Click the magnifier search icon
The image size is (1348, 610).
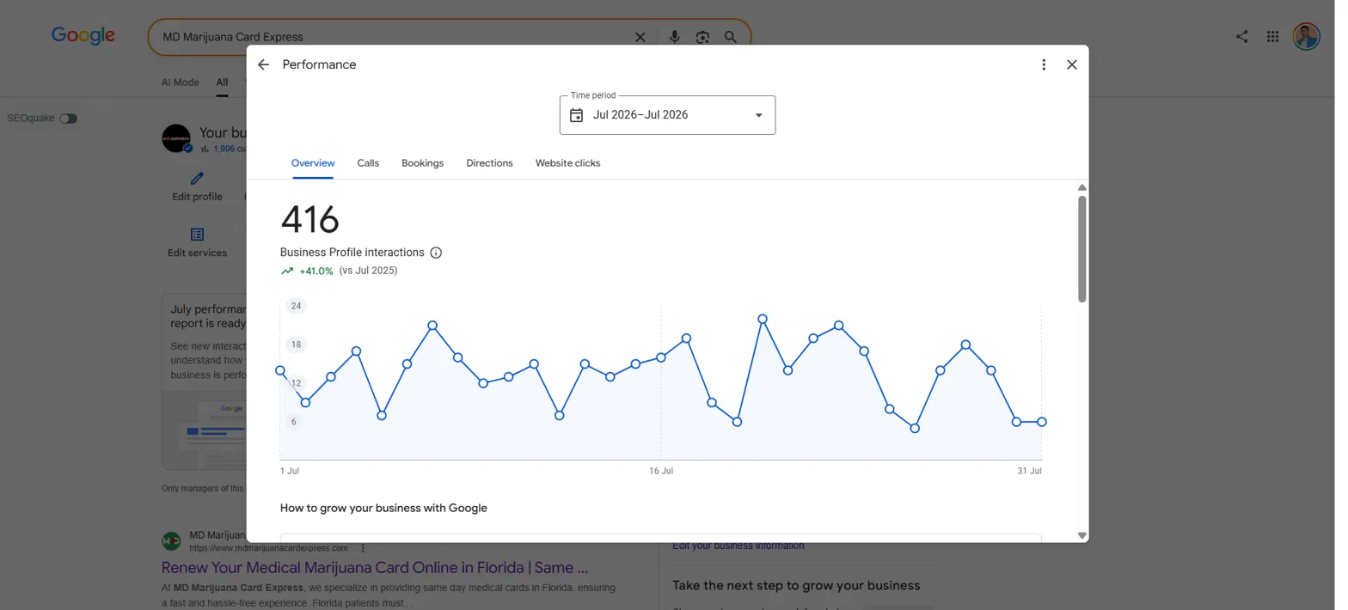coord(731,37)
